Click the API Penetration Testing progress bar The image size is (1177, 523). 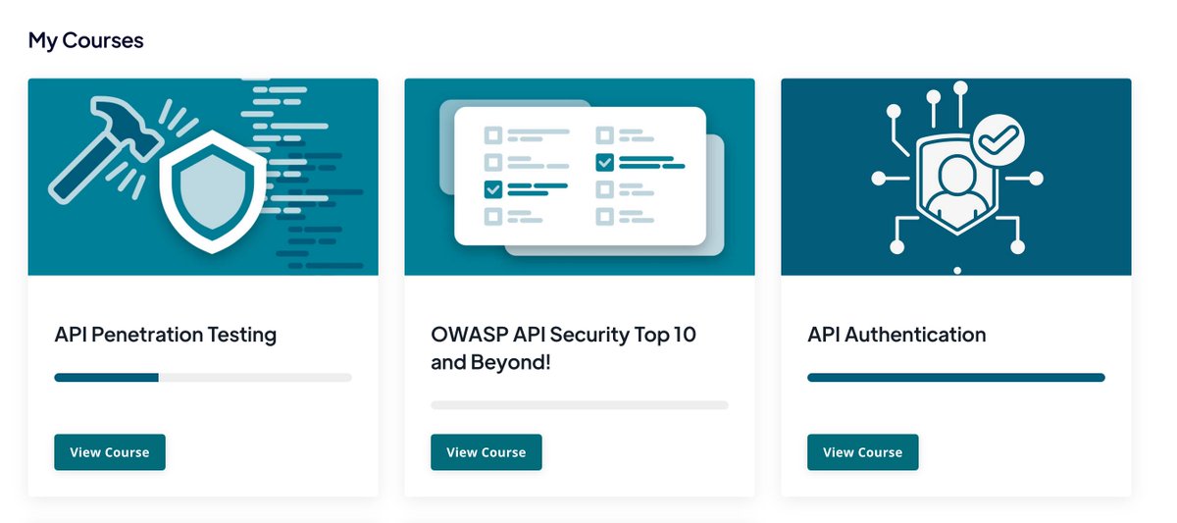pos(203,377)
